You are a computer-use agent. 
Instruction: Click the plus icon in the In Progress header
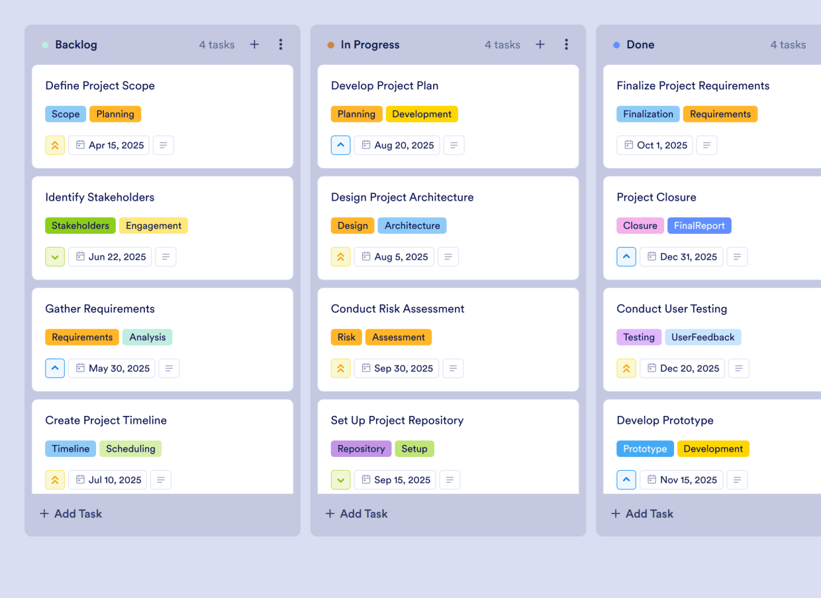[540, 44]
